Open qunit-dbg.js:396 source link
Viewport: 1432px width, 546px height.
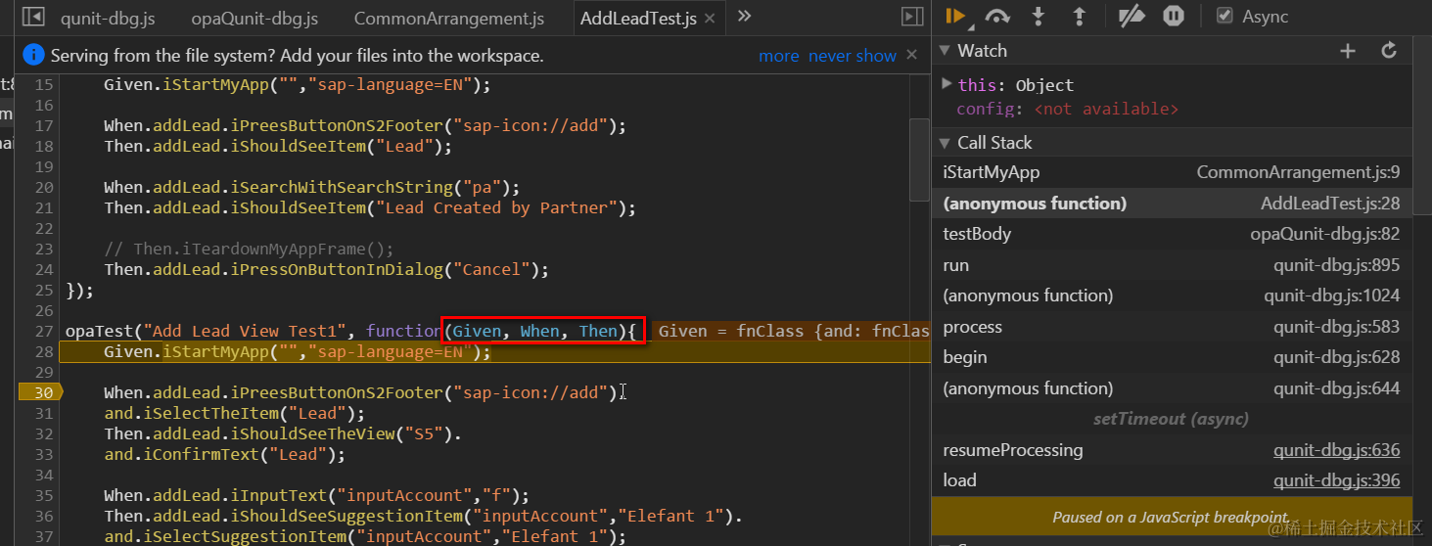1336,480
